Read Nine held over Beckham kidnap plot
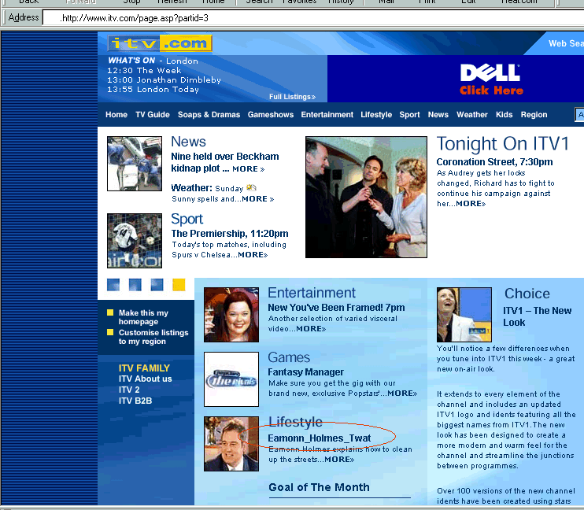This screenshot has width=584, height=510. pos(224,162)
